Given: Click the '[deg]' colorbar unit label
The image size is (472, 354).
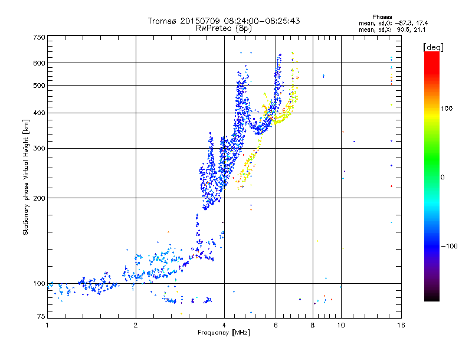Looking at the screenshot, I should tap(433, 47).
